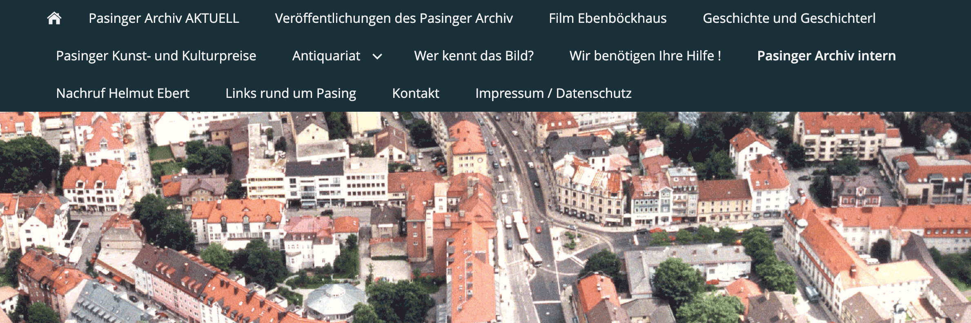Open the Kontakt page
Image resolution: width=971 pixels, height=323 pixels.
point(416,93)
